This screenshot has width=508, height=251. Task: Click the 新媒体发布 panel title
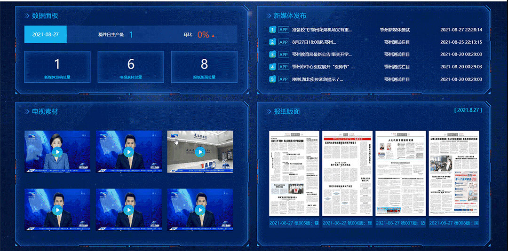click(290, 16)
